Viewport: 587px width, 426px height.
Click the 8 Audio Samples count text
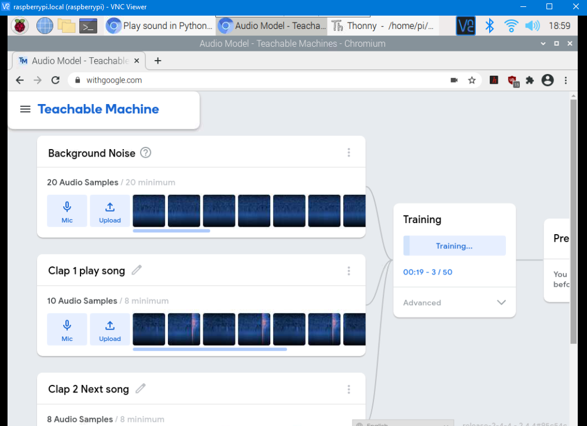pyautogui.click(x=80, y=419)
